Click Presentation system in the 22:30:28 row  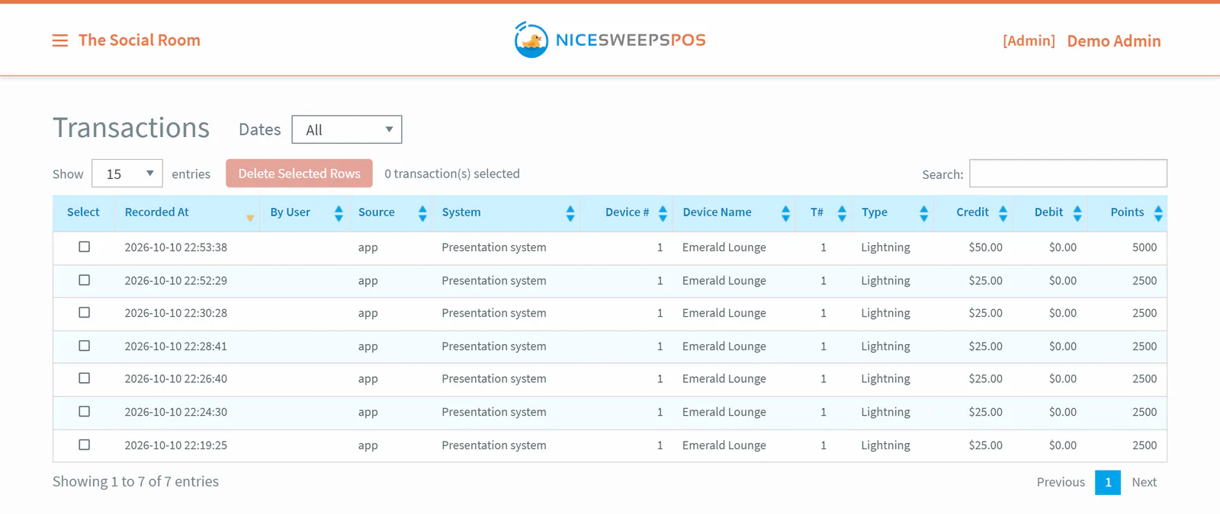(x=494, y=313)
